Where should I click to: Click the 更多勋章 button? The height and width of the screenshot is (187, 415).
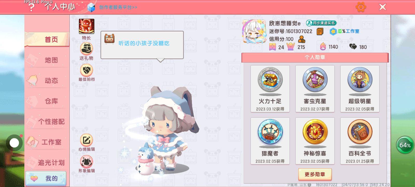[315, 174]
